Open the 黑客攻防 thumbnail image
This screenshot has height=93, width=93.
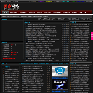click(60, 84)
